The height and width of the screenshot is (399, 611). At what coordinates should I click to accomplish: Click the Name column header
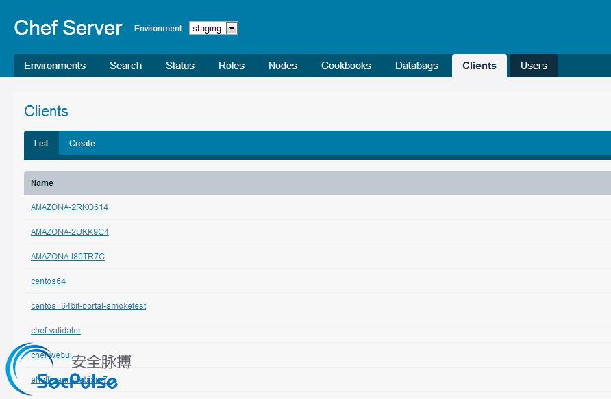click(x=42, y=183)
